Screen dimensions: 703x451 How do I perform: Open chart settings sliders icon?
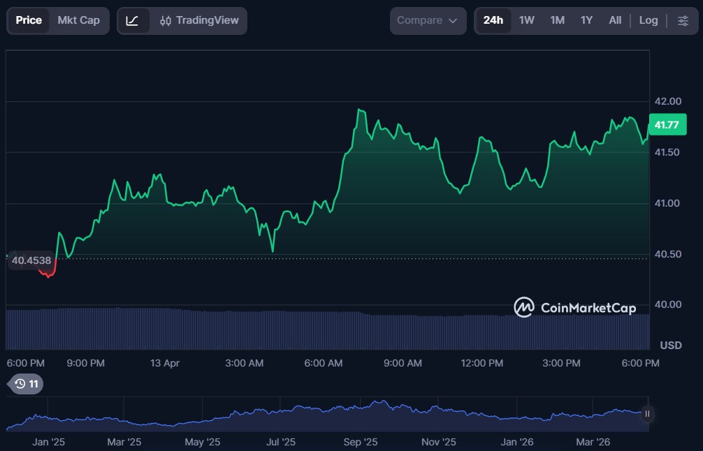[x=683, y=21]
